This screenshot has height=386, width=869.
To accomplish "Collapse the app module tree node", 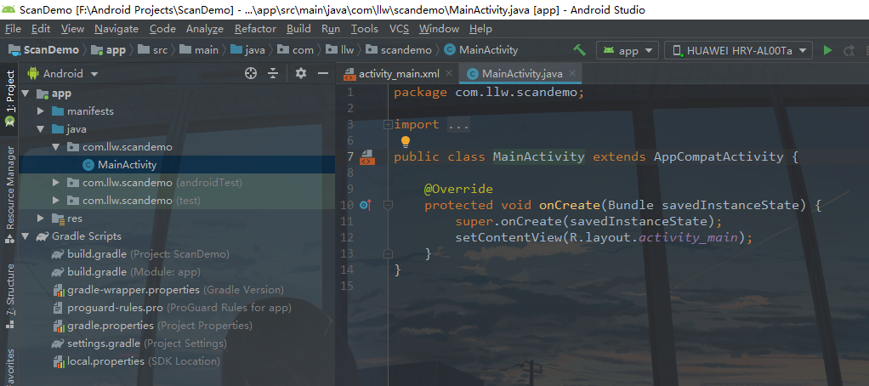I will 25,94.
